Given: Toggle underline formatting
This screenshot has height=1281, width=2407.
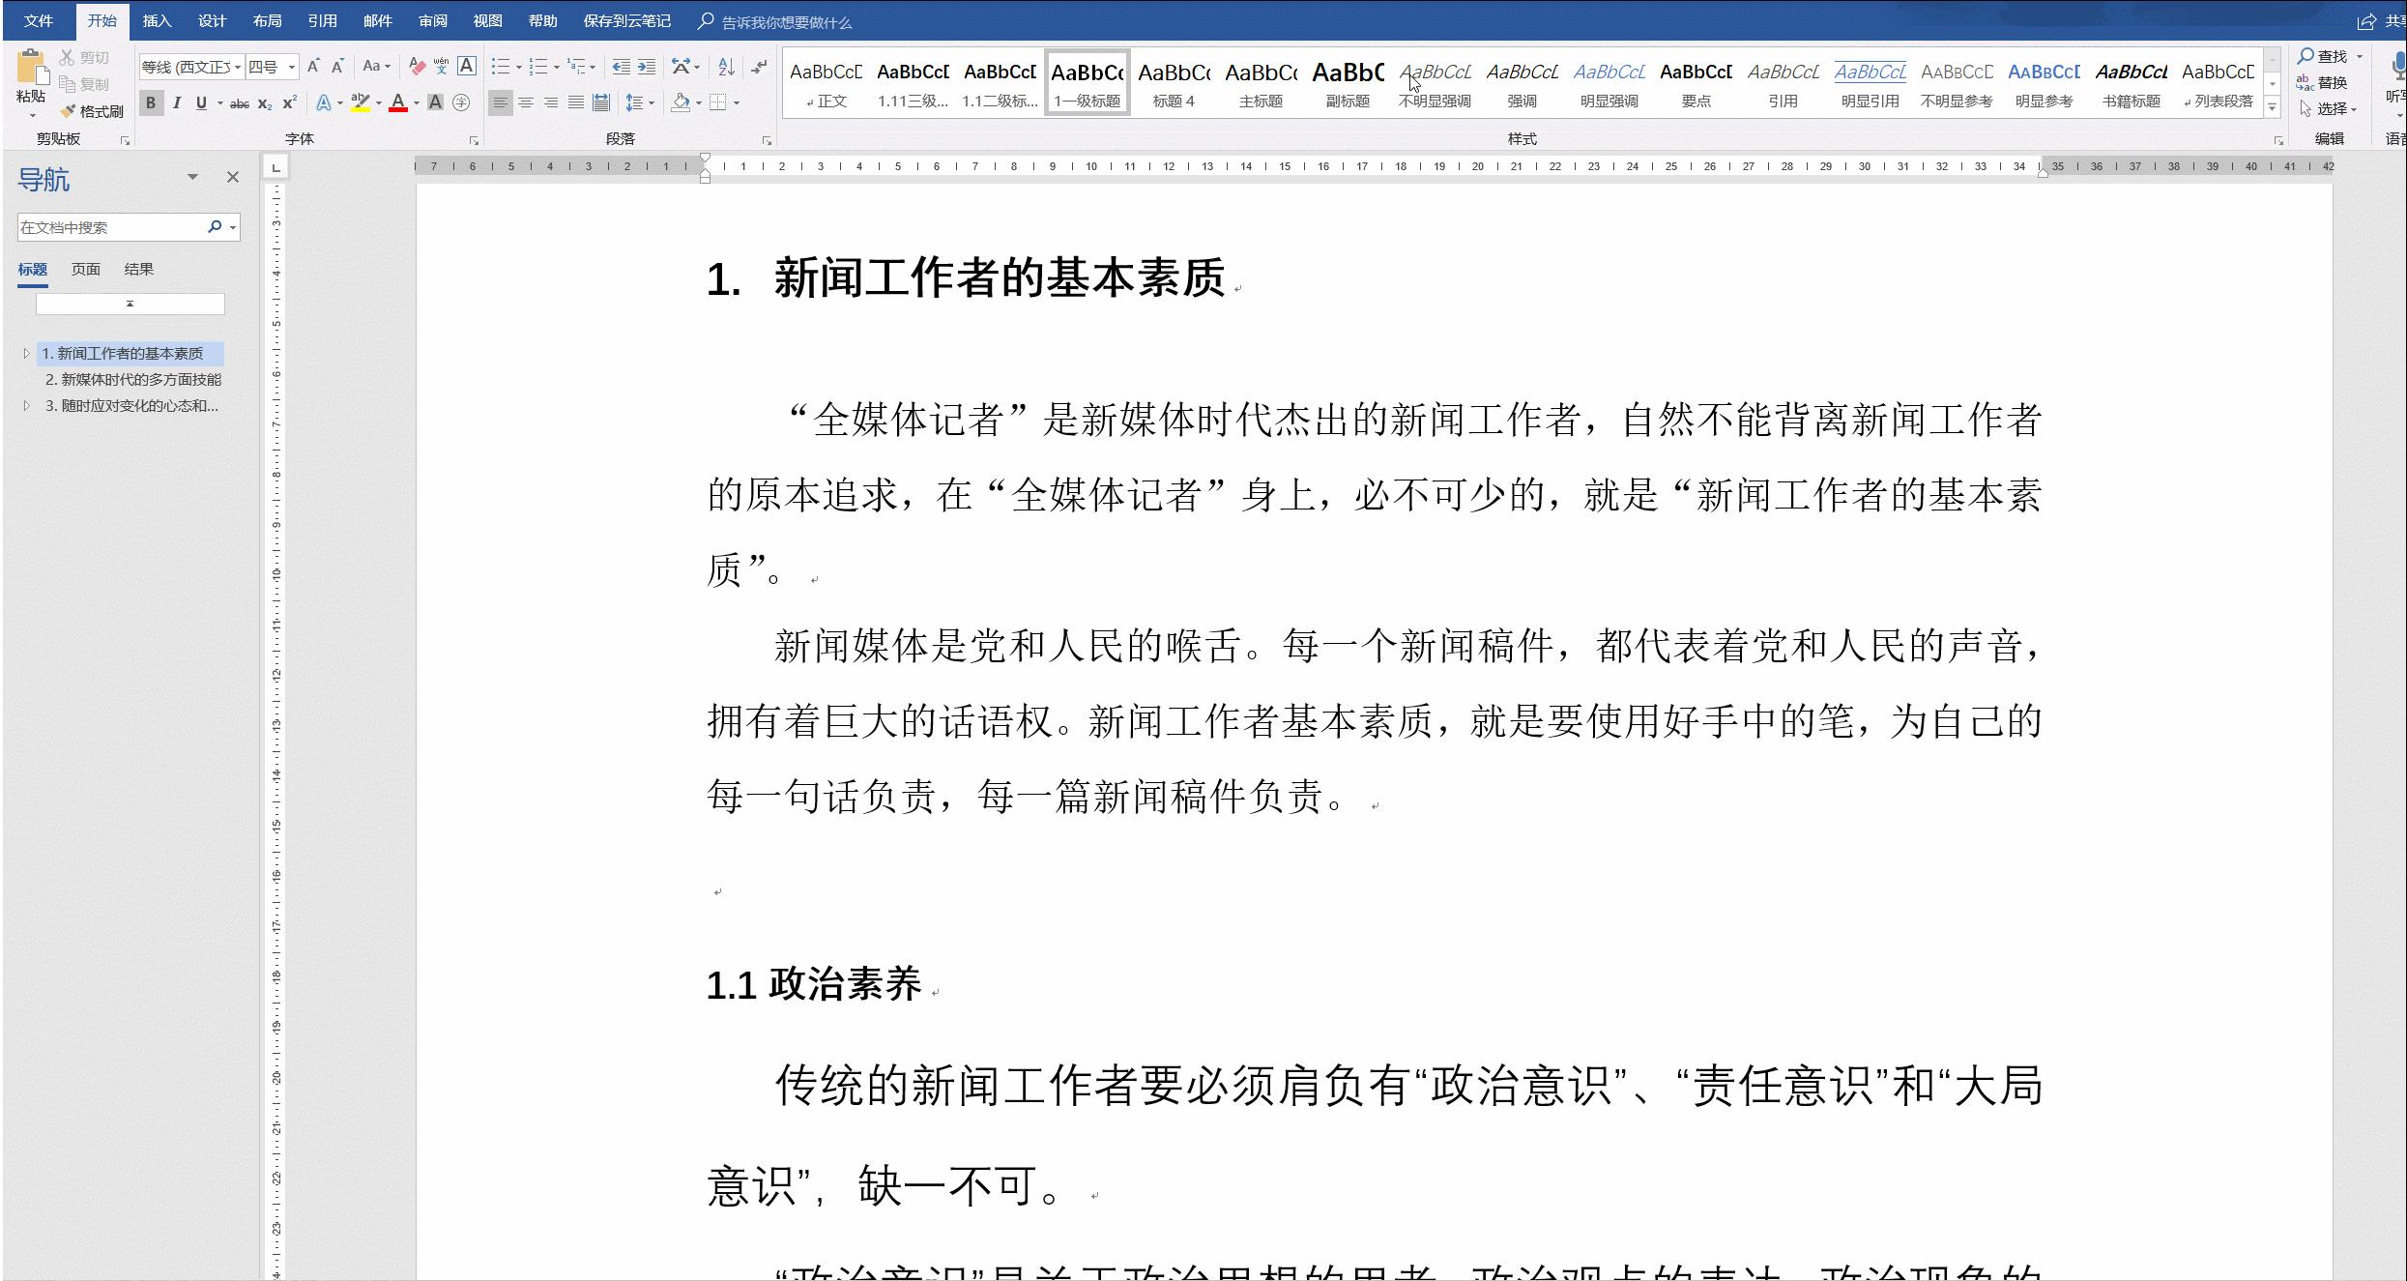Looking at the screenshot, I should point(201,102).
